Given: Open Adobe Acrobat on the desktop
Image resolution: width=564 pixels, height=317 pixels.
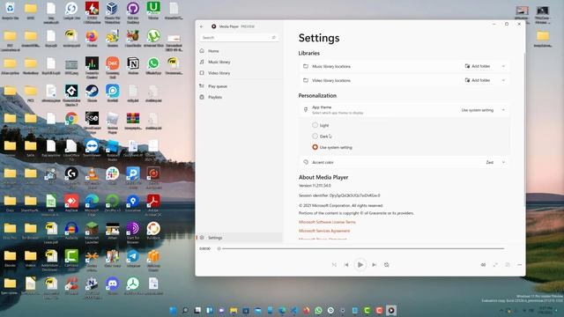Looking at the screenshot, I should tap(153, 204).
